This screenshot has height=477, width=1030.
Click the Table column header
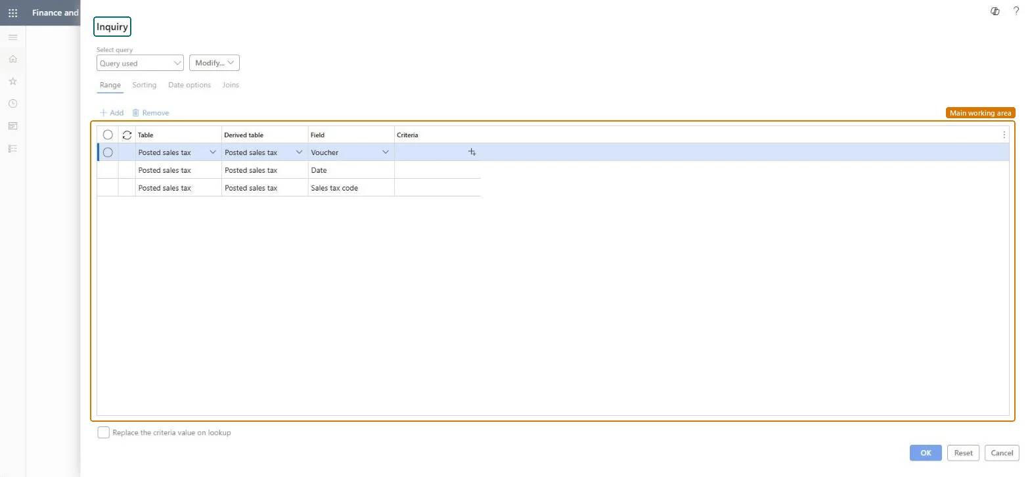point(179,135)
